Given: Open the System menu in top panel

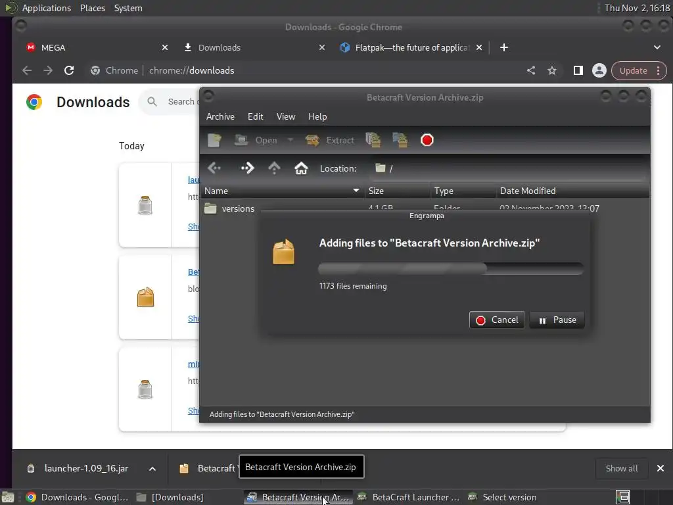Looking at the screenshot, I should (128, 8).
